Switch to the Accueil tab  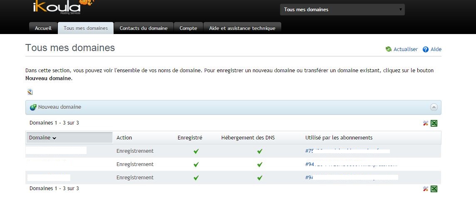[x=43, y=28]
